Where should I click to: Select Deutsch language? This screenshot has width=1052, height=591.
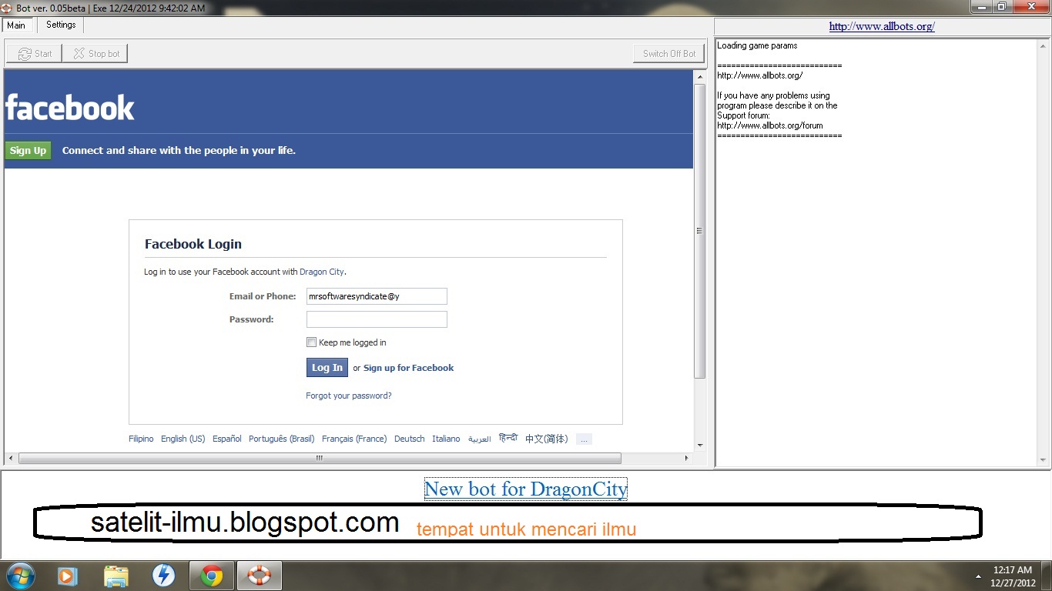410,439
